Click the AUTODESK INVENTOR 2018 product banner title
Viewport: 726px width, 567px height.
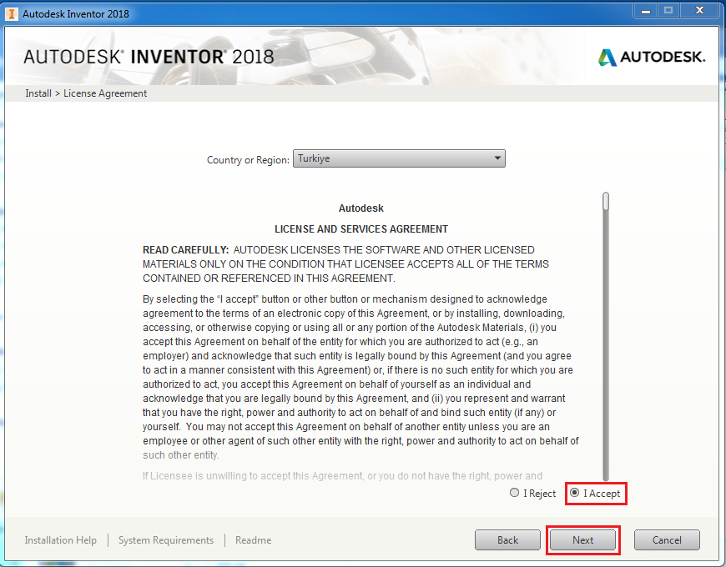149,57
